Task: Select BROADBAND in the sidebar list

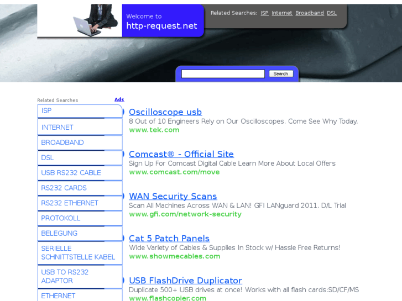Action: [x=80, y=142]
